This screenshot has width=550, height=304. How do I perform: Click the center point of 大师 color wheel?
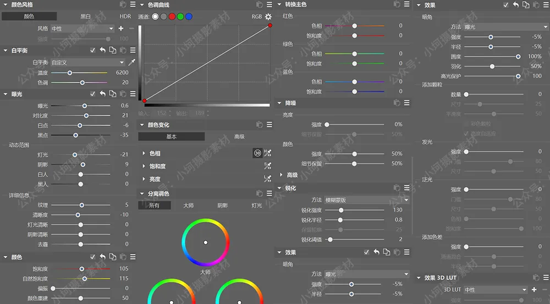[206, 242]
